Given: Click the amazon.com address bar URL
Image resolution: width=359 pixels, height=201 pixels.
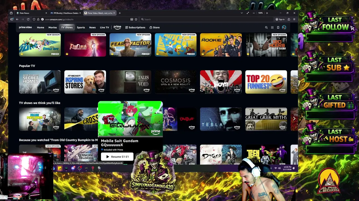Looking at the screenshot, I should [59, 19].
